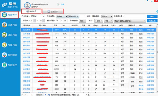Click 申请交换 in the selected 论坛博客 row
The image size is (158, 96).
150,30
